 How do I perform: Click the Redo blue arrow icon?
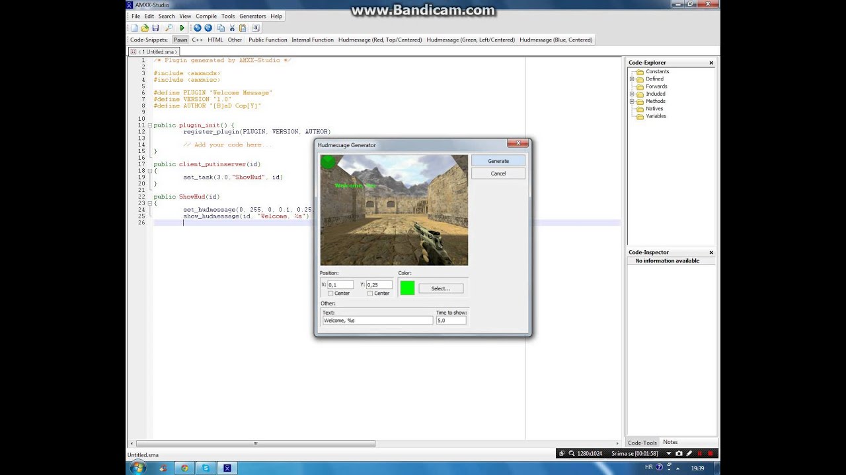tap(208, 28)
